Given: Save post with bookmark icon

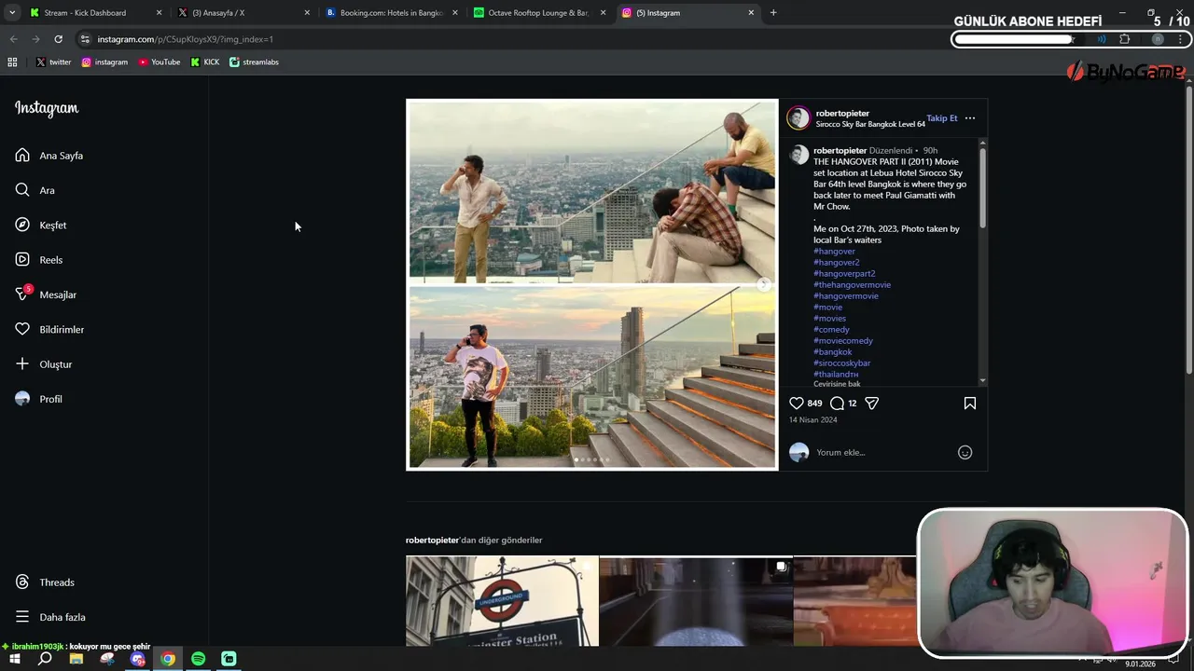Looking at the screenshot, I should pyautogui.click(x=970, y=404).
